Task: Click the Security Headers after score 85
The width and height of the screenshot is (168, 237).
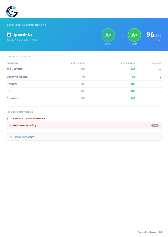Action: click(x=134, y=77)
